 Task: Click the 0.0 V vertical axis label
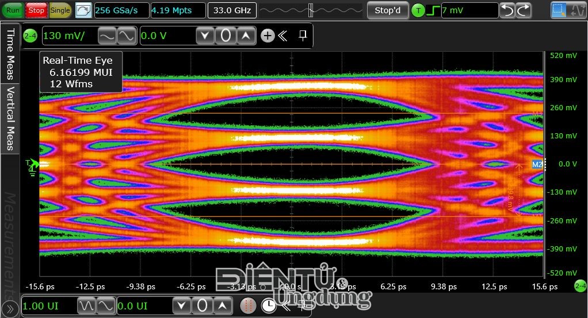[x=568, y=164]
